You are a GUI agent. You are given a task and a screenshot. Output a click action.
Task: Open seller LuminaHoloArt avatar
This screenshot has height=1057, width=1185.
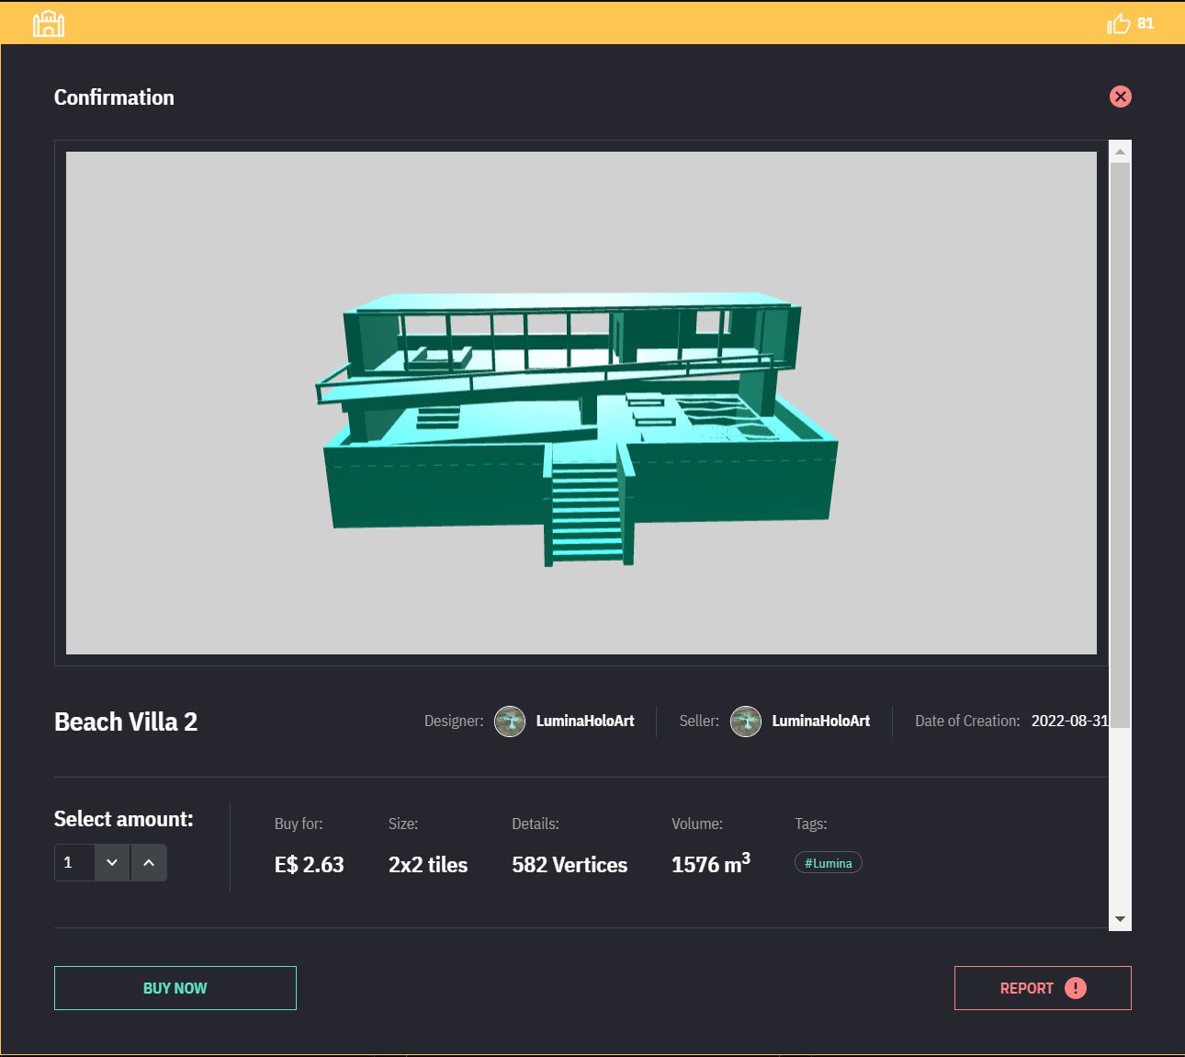click(x=746, y=722)
